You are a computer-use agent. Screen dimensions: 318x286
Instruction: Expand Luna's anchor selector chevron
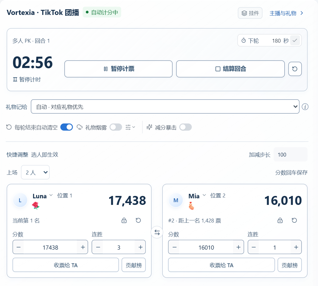[x=51, y=195]
